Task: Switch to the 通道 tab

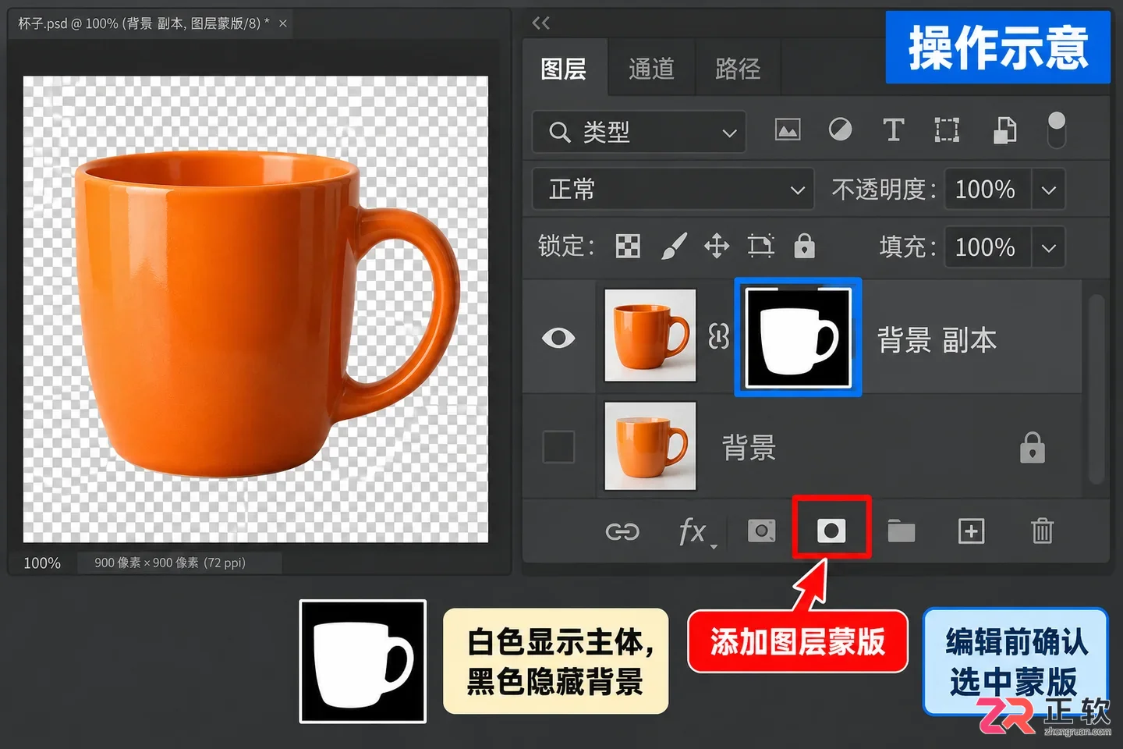Action: point(651,69)
